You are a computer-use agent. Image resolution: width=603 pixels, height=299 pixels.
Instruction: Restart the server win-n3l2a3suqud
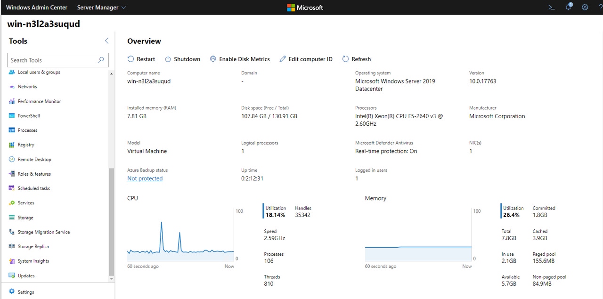141,59
